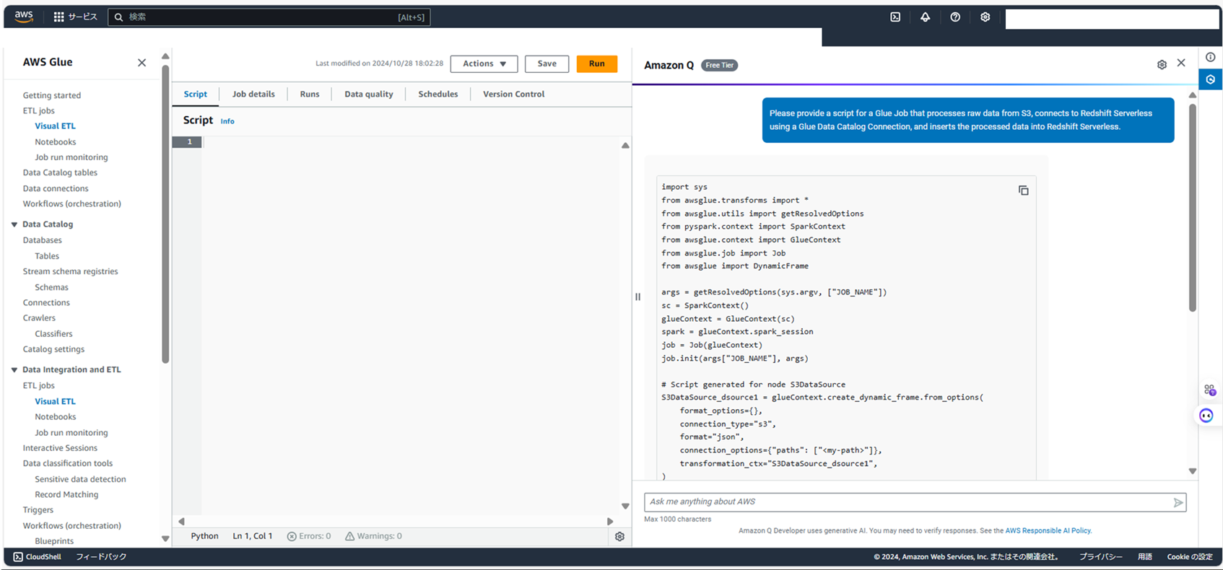Open CloudShell from the top bar

pyautogui.click(x=895, y=17)
